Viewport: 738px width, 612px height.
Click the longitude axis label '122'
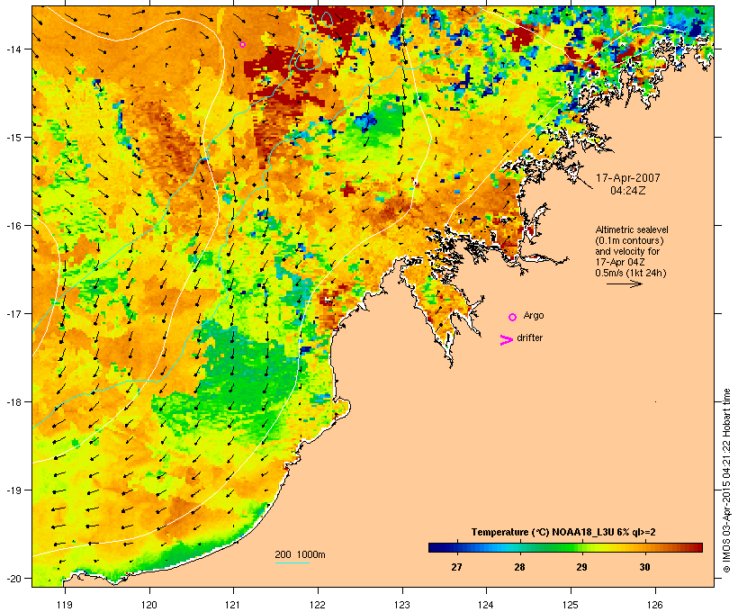[x=318, y=605]
